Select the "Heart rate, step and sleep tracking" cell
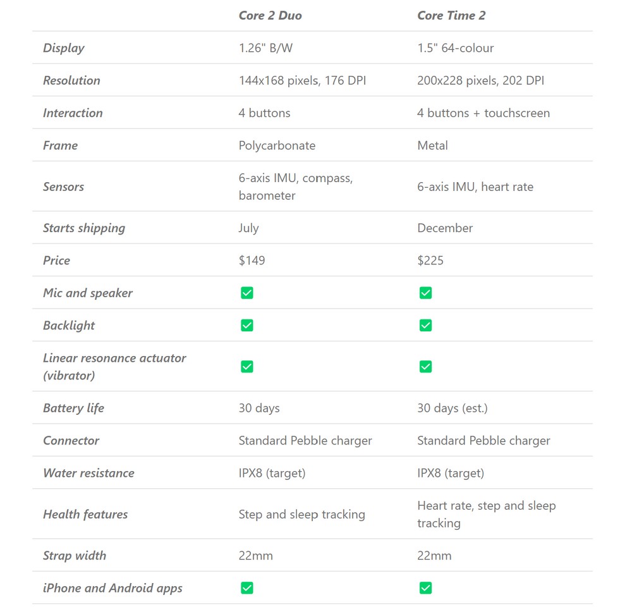 coord(486,514)
